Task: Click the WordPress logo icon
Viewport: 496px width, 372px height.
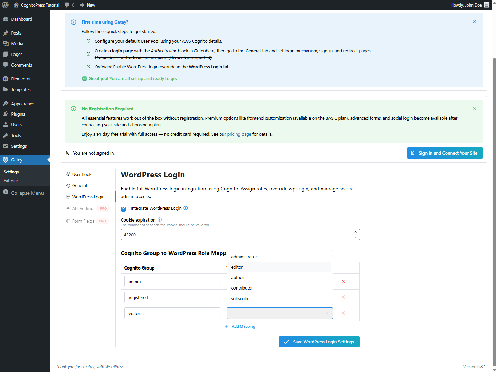Action: pos(6,5)
